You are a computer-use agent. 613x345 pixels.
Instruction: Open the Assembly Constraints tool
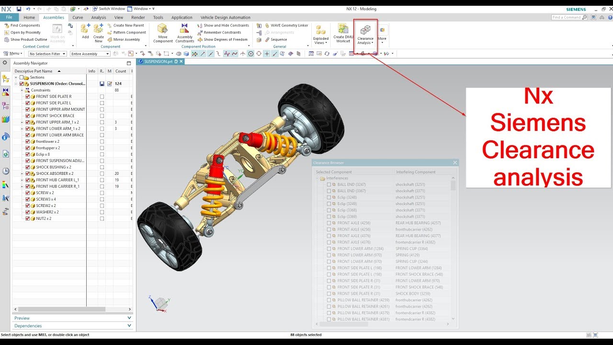click(185, 33)
